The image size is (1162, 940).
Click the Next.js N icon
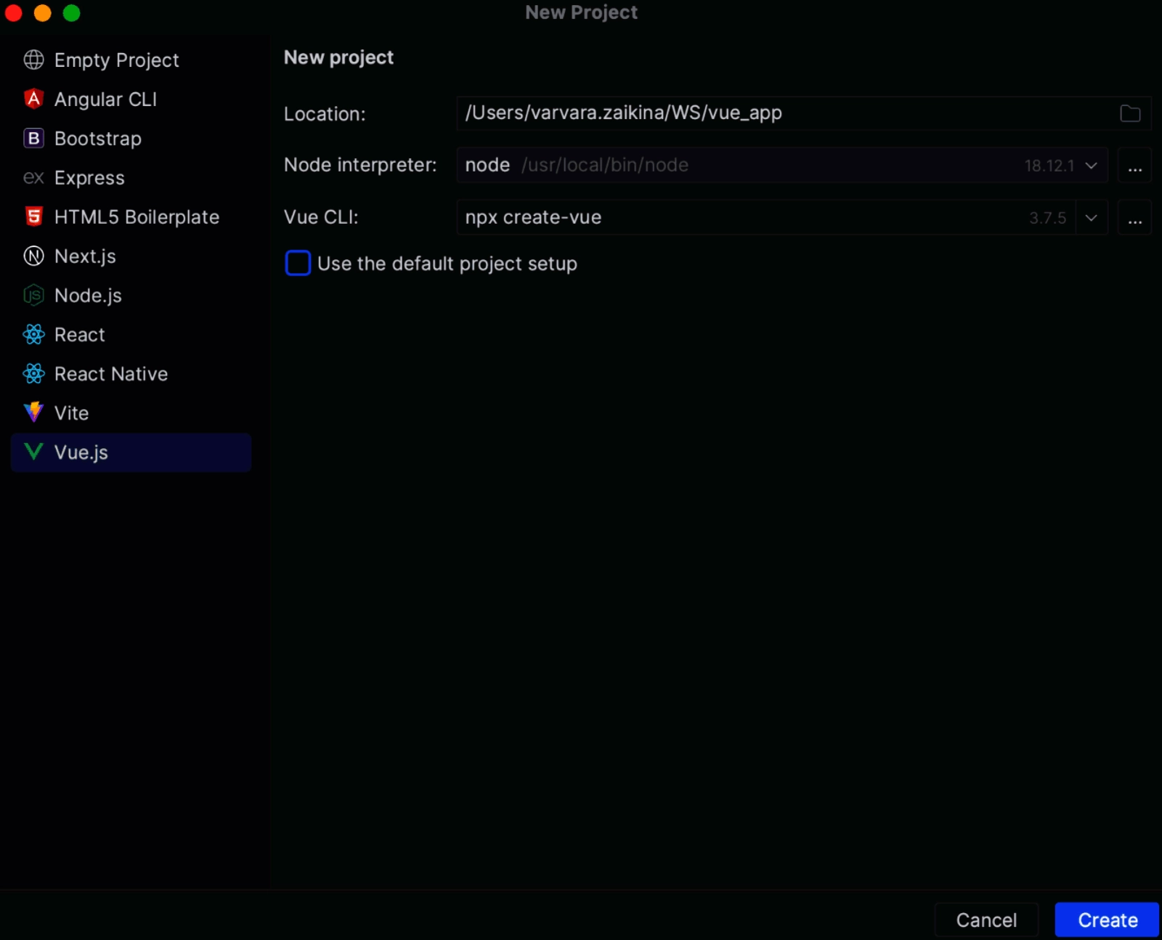click(33, 256)
